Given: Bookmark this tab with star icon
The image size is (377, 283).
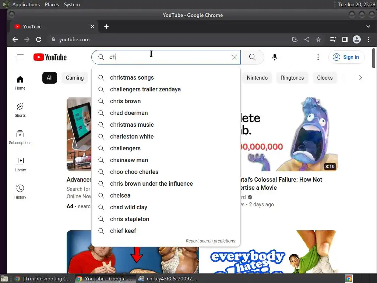Looking at the screenshot, I should [x=318, y=39].
